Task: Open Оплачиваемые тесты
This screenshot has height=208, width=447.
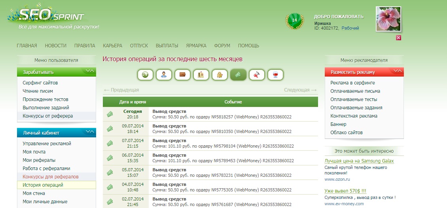Action: click(354, 99)
